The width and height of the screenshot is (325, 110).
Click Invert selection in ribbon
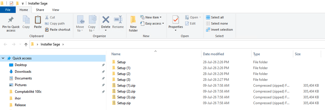(x=219, y=30)
